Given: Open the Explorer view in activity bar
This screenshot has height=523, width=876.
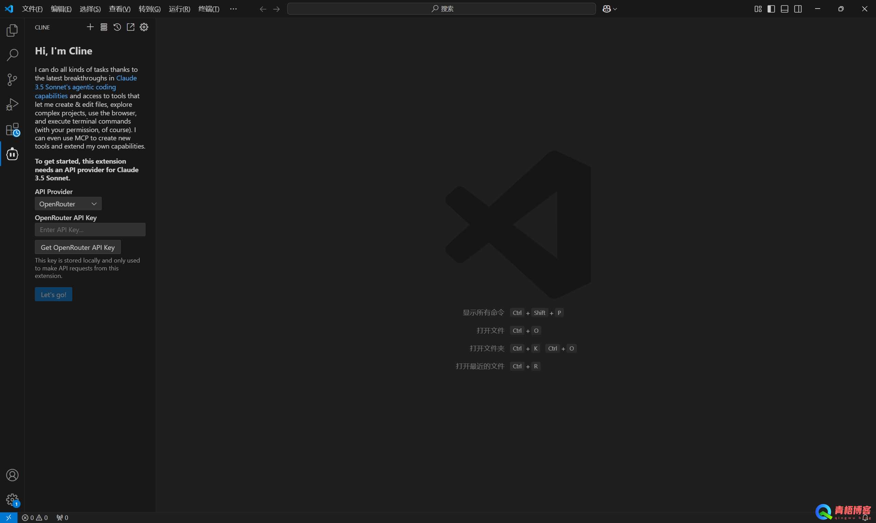Looking at the screenshot, I should (12, 30).
